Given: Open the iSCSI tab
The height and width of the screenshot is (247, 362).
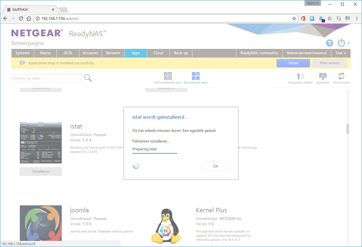Looking at the screenshot, I should pyautogui.click(x=68, y=53).
